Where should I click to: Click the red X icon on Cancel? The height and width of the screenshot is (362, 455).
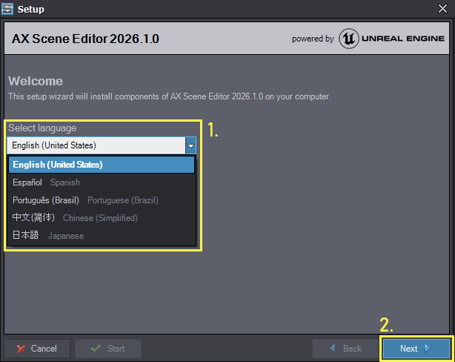(21, 349)
